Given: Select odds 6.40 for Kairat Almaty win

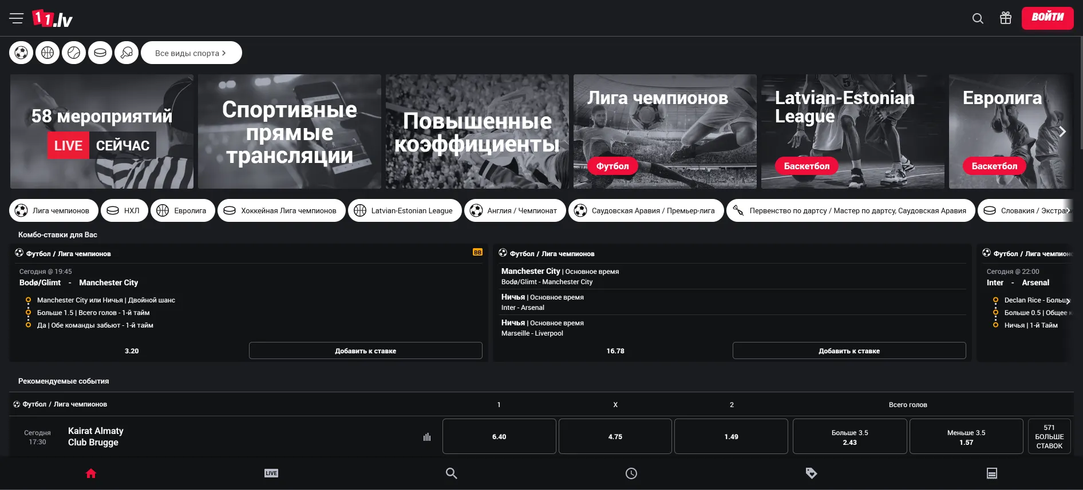Looking at the screenshot, I should tap(499, 436).
